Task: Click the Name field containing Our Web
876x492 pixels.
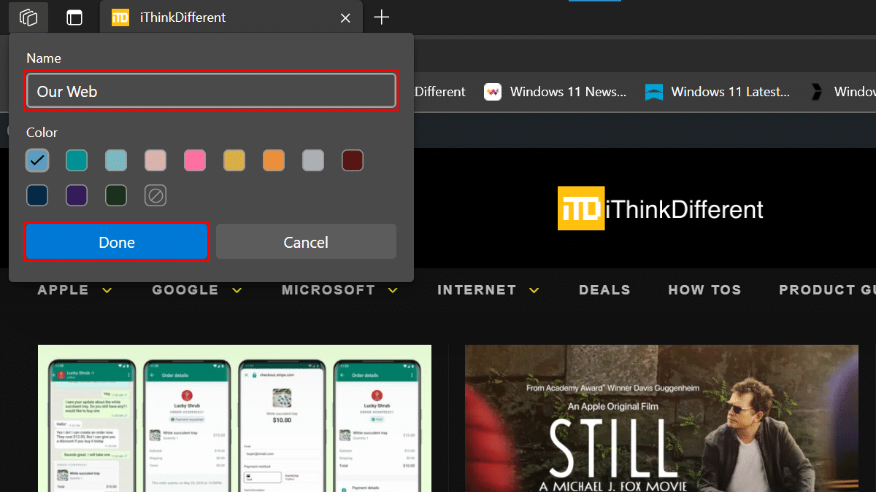Action: [x=211, y=91]
